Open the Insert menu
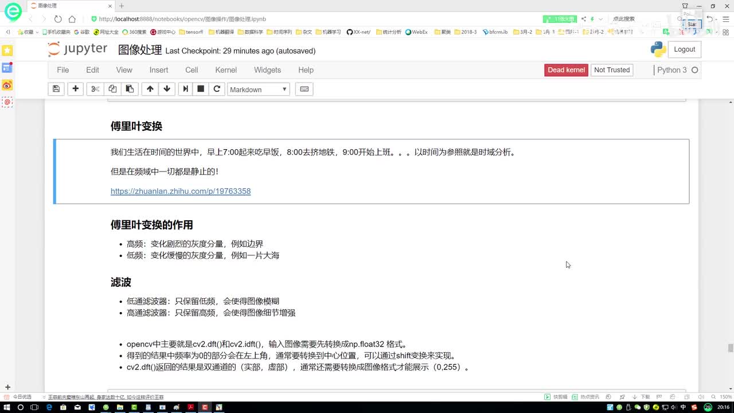 click(159, 70)
